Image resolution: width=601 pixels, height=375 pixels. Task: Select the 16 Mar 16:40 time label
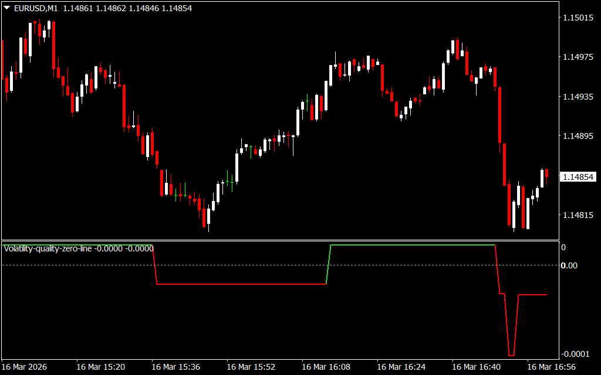[476, 367]
